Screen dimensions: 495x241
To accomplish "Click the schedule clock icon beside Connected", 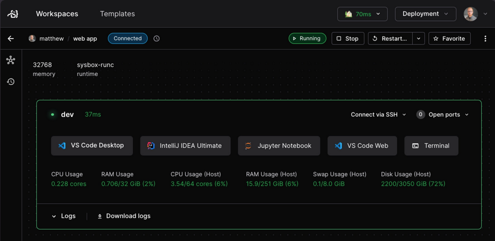I will click(x=156, y=38).
